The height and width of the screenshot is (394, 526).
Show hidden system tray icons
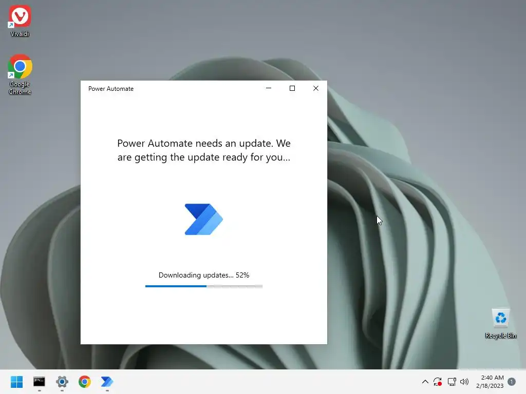[x=425, y=382]
